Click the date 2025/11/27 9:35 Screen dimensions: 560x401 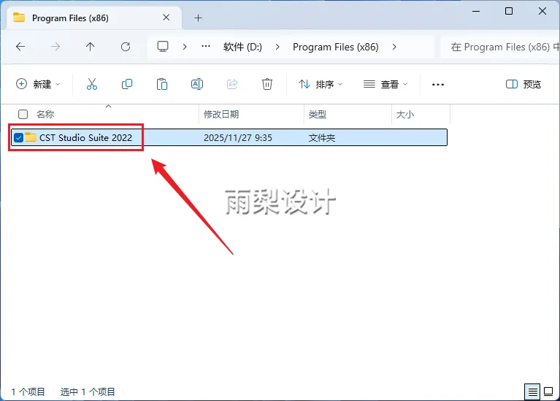(238, 137)
